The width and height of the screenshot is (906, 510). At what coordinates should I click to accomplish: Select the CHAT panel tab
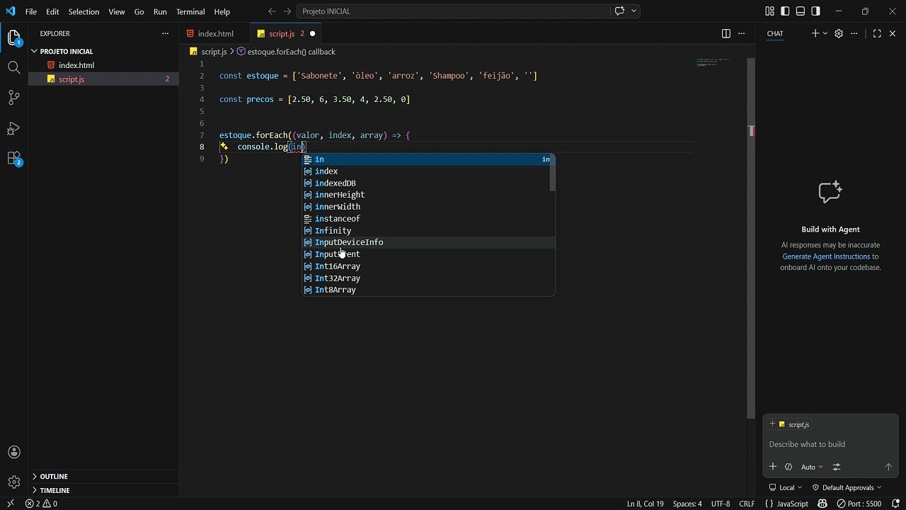pyautogui.click(x=775, y=33)
